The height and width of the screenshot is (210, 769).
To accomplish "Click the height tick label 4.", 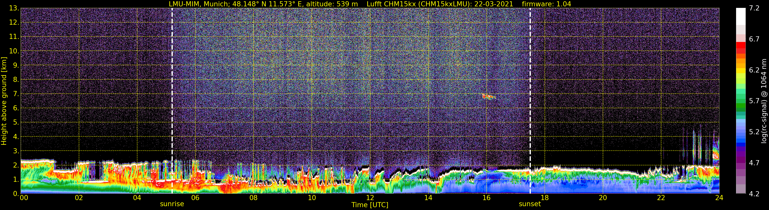I will pyautogui.click(x=16, y=137).
